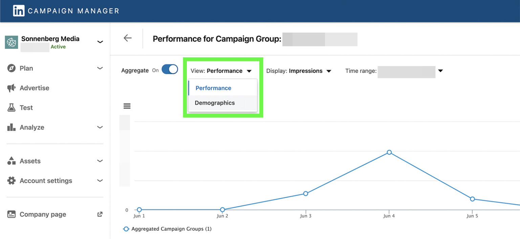Click the back arrow to exit campaign group
Image resolution: width=520 pixels, height=239 pixels.
tap(127, 38)
